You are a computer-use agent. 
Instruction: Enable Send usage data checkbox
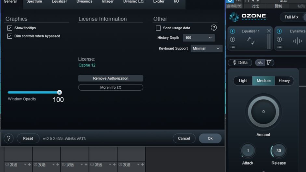click(x=158, y=28)
